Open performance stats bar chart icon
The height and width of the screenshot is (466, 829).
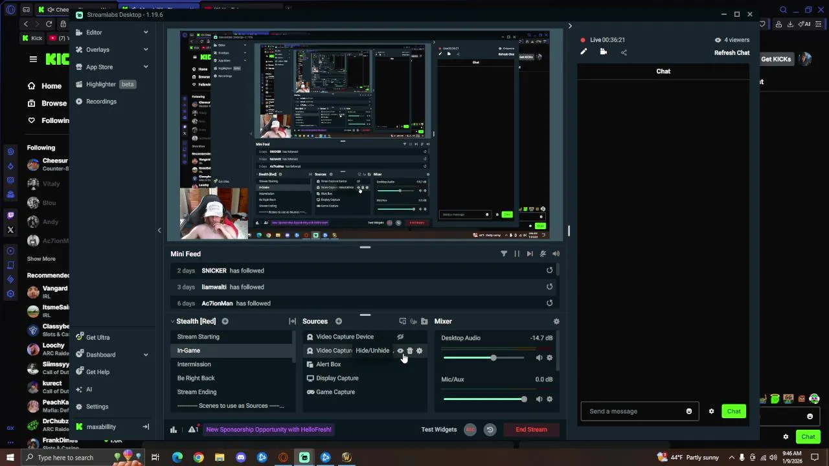[174, 429]
